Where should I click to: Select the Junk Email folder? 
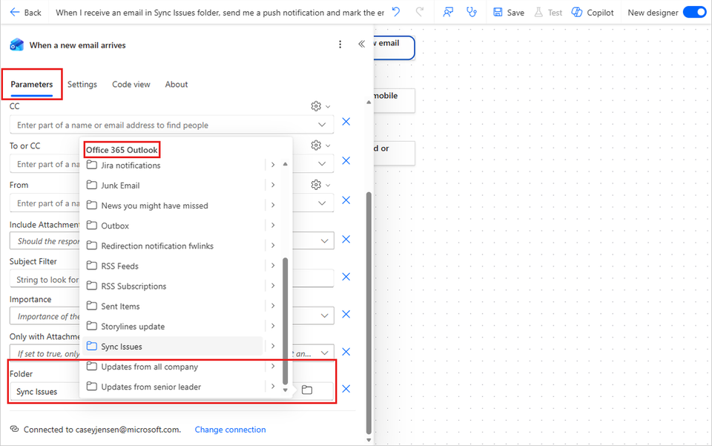[174, 186]
